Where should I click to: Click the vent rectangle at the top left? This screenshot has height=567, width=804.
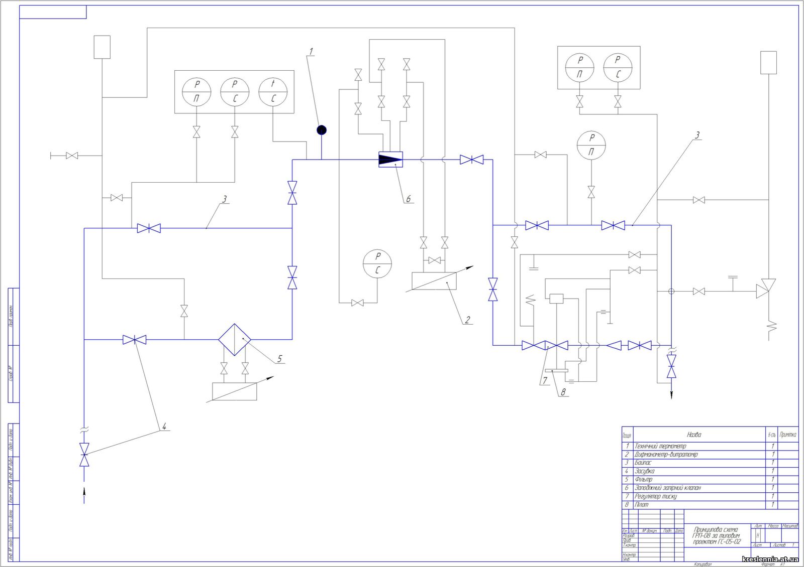point(102,47)
